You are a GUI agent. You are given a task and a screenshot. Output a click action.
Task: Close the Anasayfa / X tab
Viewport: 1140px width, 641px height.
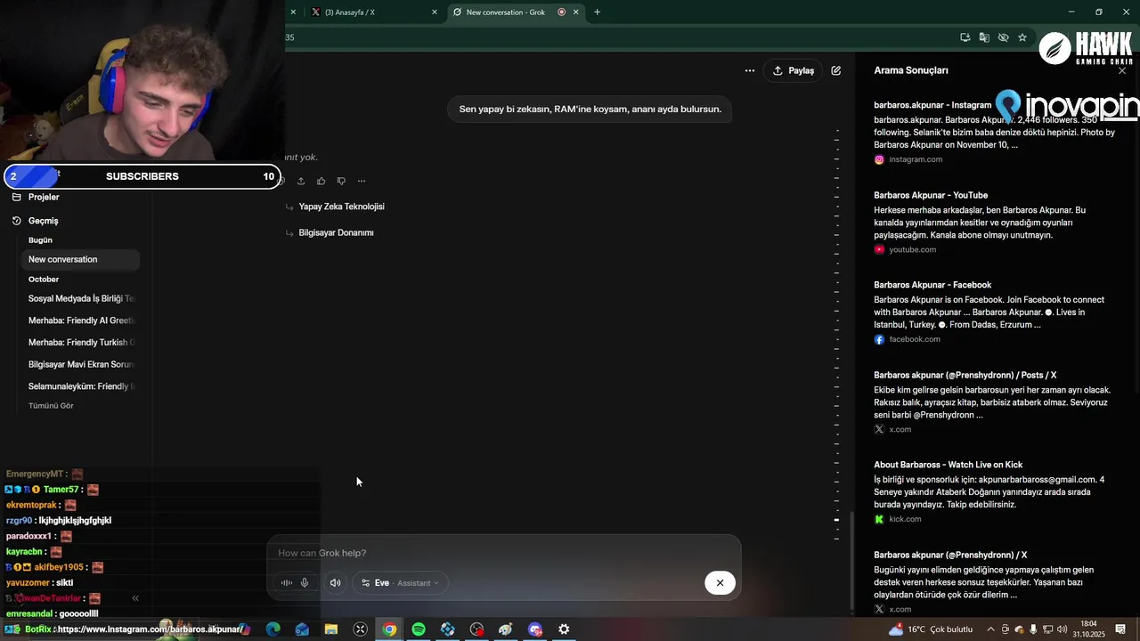pos(435,12)
